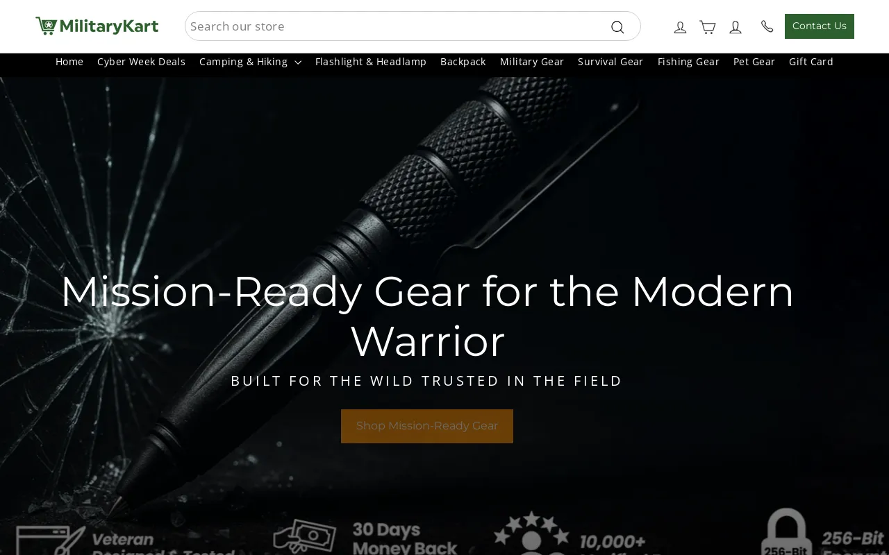The width and height of the screenshot is (889, 555).
Task: Click the 10,000+ star rating badge
Action: tap(570, 534)
